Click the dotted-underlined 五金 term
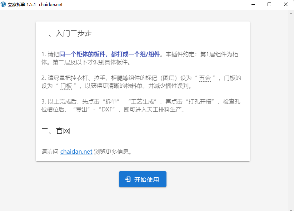 [205, 78]
